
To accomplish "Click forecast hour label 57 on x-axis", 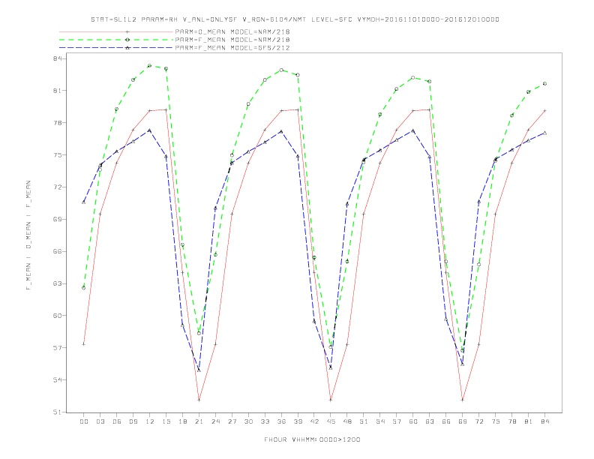I will point(397,421).
